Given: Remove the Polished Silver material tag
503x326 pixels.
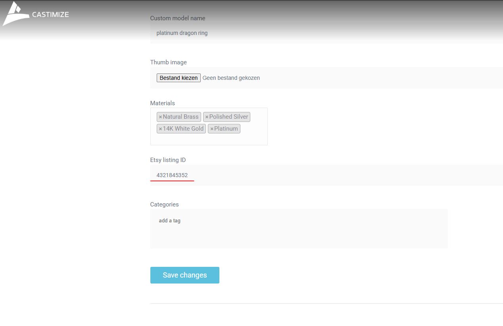Looking at the screenshot, I should click(207, 117).
